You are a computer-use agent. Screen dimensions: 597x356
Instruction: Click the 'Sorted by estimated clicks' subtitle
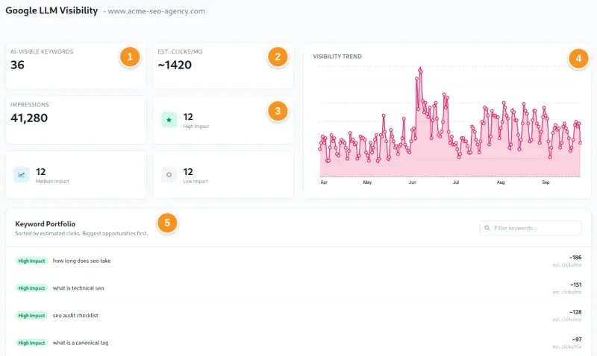coord(81,233)
